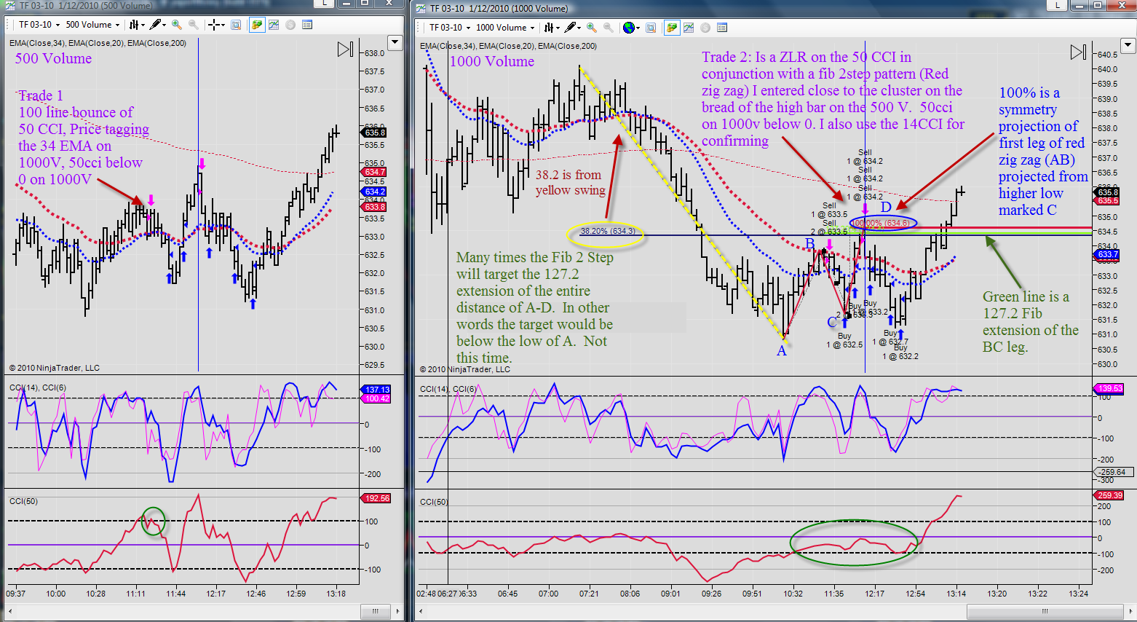Select the 100.00% (634.6) Fibonacci label
The width and height of the screenshot is (1137, 622).
[882, 223]
